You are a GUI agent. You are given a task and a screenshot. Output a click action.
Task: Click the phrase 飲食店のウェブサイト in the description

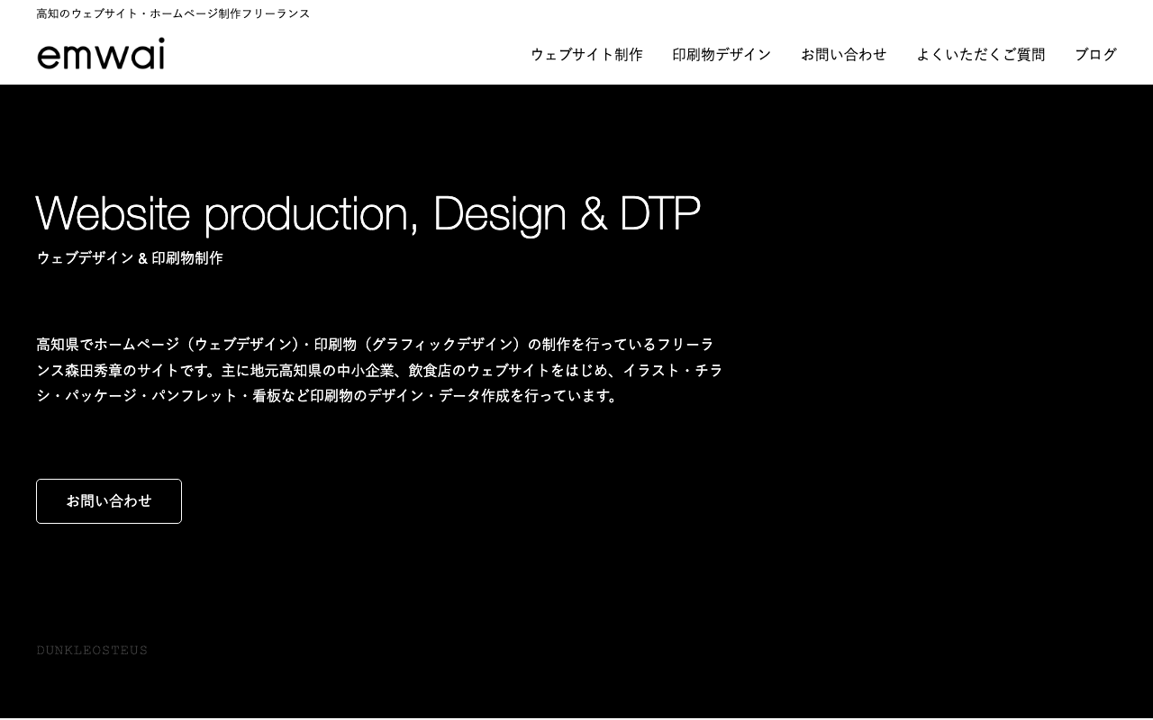[x=479, y=370]
